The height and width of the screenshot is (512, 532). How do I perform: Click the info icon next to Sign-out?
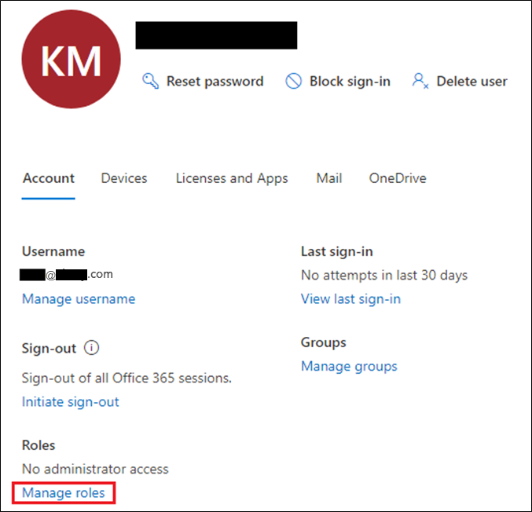click(92, 348)
